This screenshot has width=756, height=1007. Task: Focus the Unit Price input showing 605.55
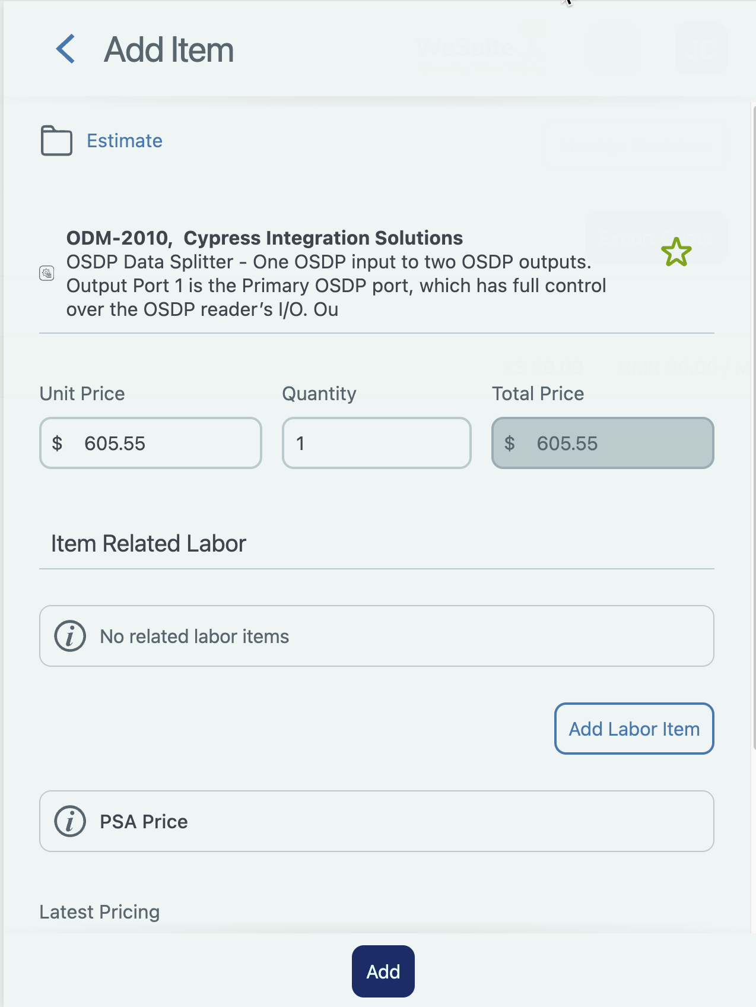pyautogui.click(x=151, y=443)
